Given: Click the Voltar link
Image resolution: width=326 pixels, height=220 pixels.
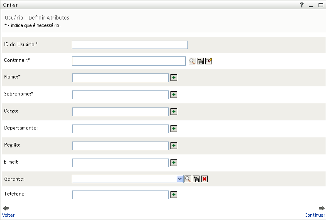Looking at the screenshot, I should 8,215.
